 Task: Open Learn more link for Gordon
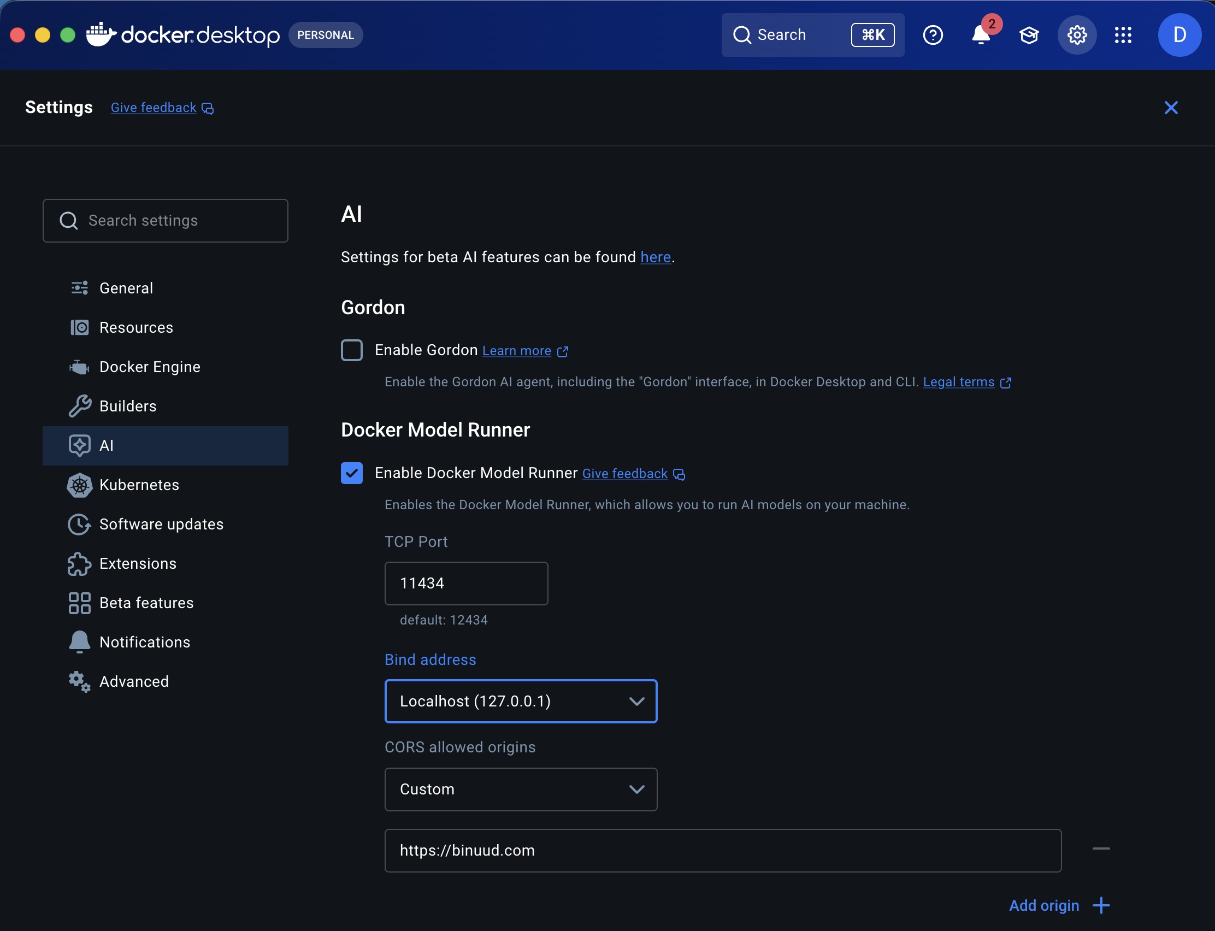point(516,351)
